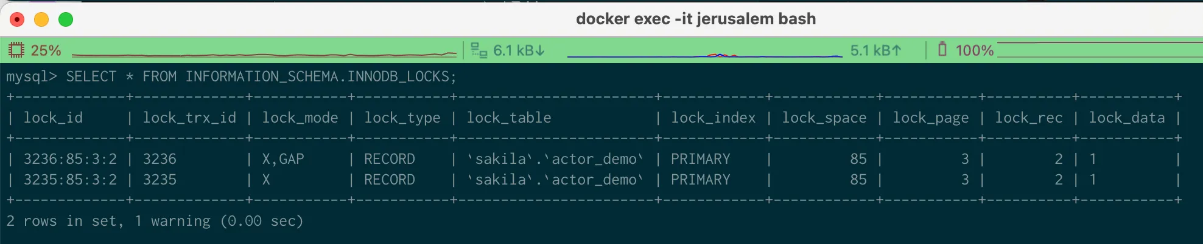Click the CPU usage history graph
The width and height of the screenshot is (1203, 244).
[x=264, y=55]
